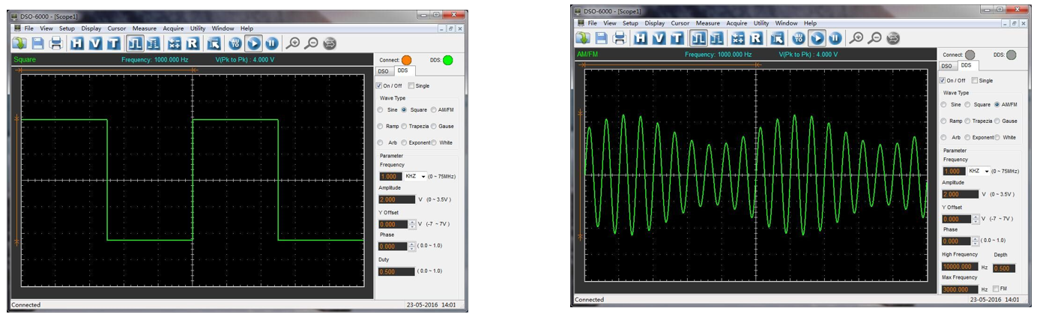This screenshot has height=320, width=1040.
Task: Enable Single checkbox in the Square window
Action: click(411, 85)
